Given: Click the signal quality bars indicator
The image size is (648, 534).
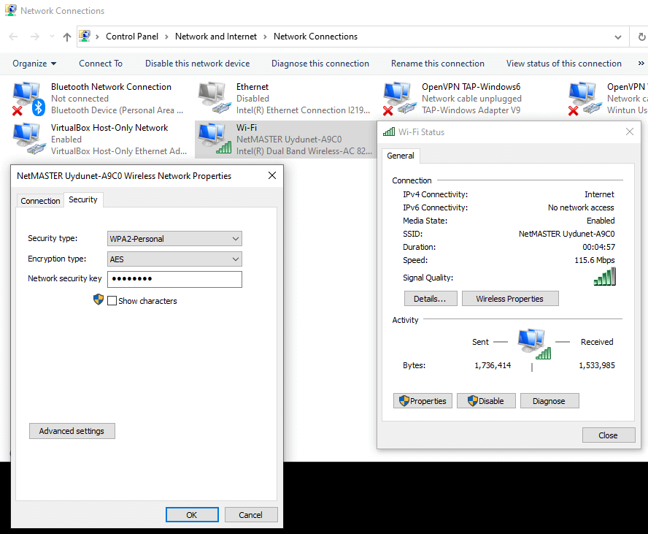Looking at the screenshot, I should 605,276.
